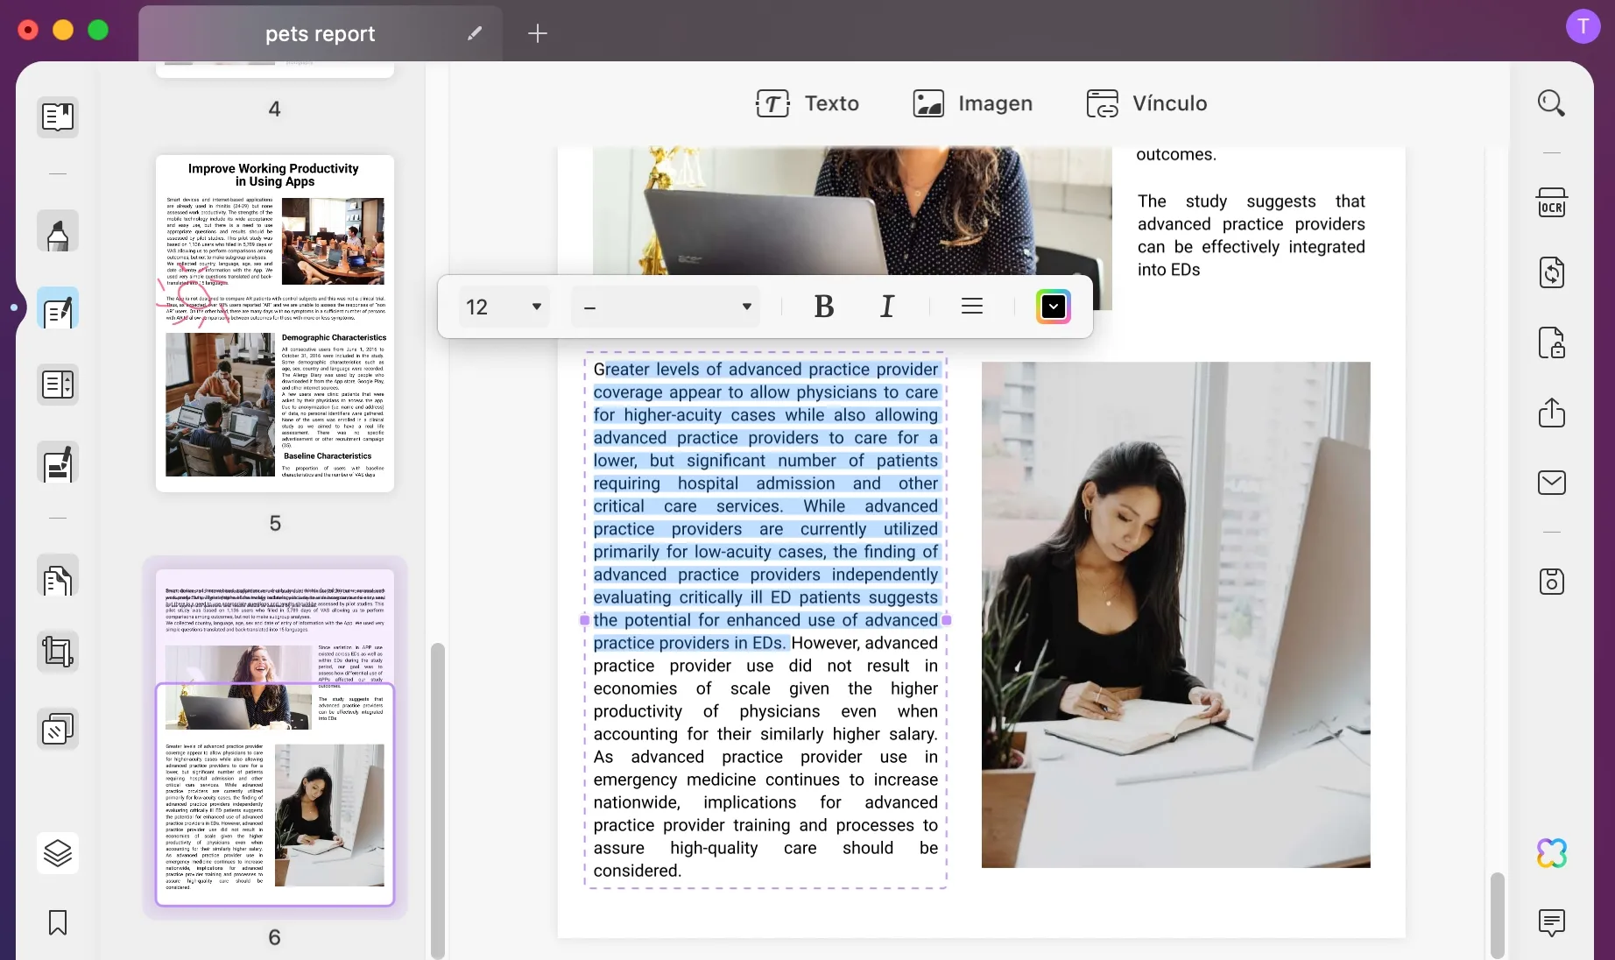Open the share panel
The image size is (1615, 960).
click(x=1551, y=413)
